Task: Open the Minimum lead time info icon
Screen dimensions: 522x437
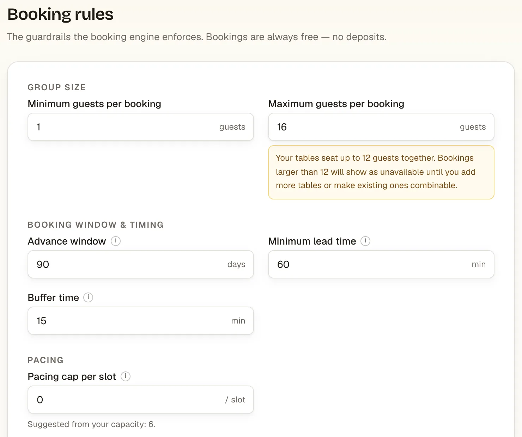Action: tap(365, 241)
